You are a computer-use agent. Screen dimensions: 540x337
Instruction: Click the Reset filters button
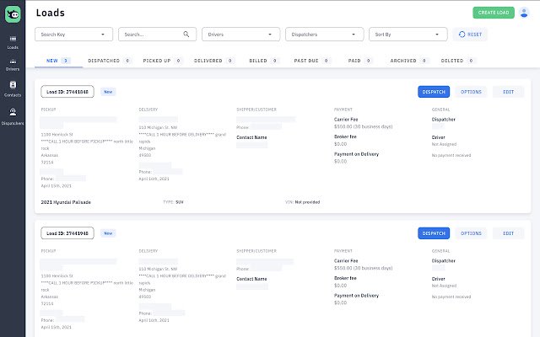click(x=470, y=35)
